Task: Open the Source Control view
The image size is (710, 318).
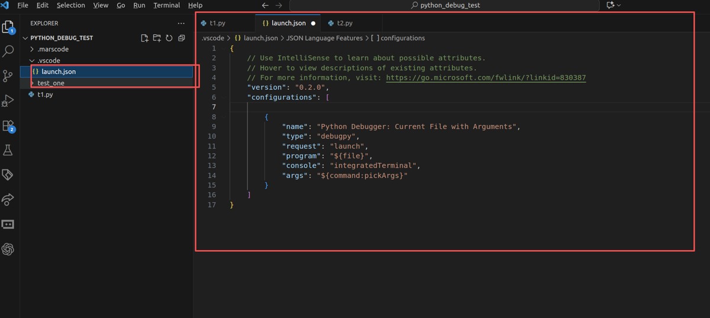Action: pos(8,76)
